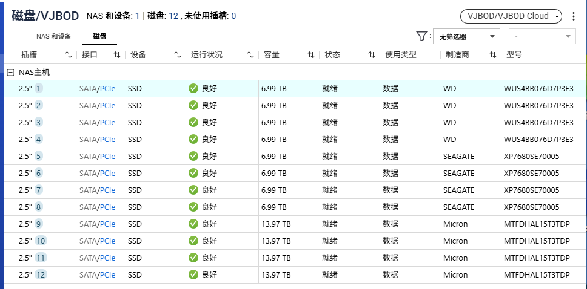
Task: Sort by 插槽 column sort arrows
Action: click(69, 55)
